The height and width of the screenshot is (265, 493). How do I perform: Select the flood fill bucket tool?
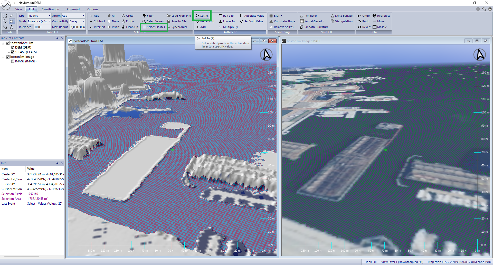coord(12,21)
